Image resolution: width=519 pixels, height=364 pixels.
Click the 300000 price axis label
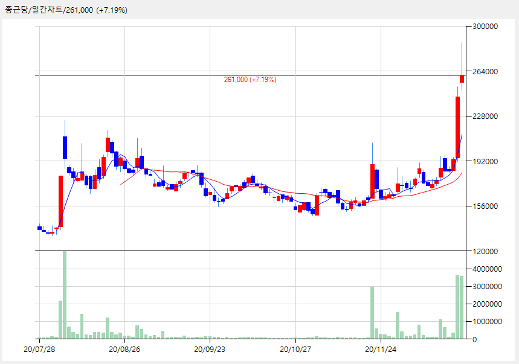485,27
